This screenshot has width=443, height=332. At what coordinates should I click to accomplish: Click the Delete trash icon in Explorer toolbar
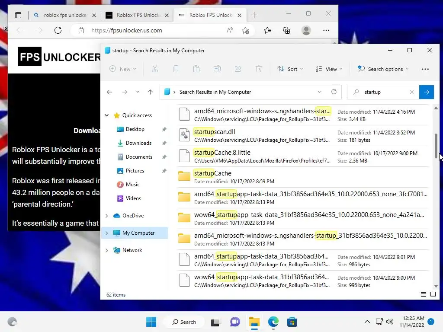tap(259, 69)
